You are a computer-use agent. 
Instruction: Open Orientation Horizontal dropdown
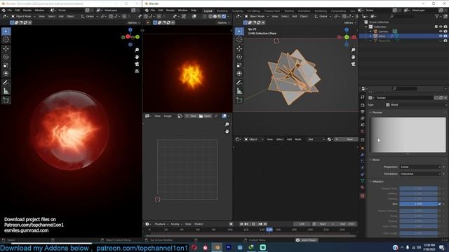pyautogui.click(x=420, y=174)
